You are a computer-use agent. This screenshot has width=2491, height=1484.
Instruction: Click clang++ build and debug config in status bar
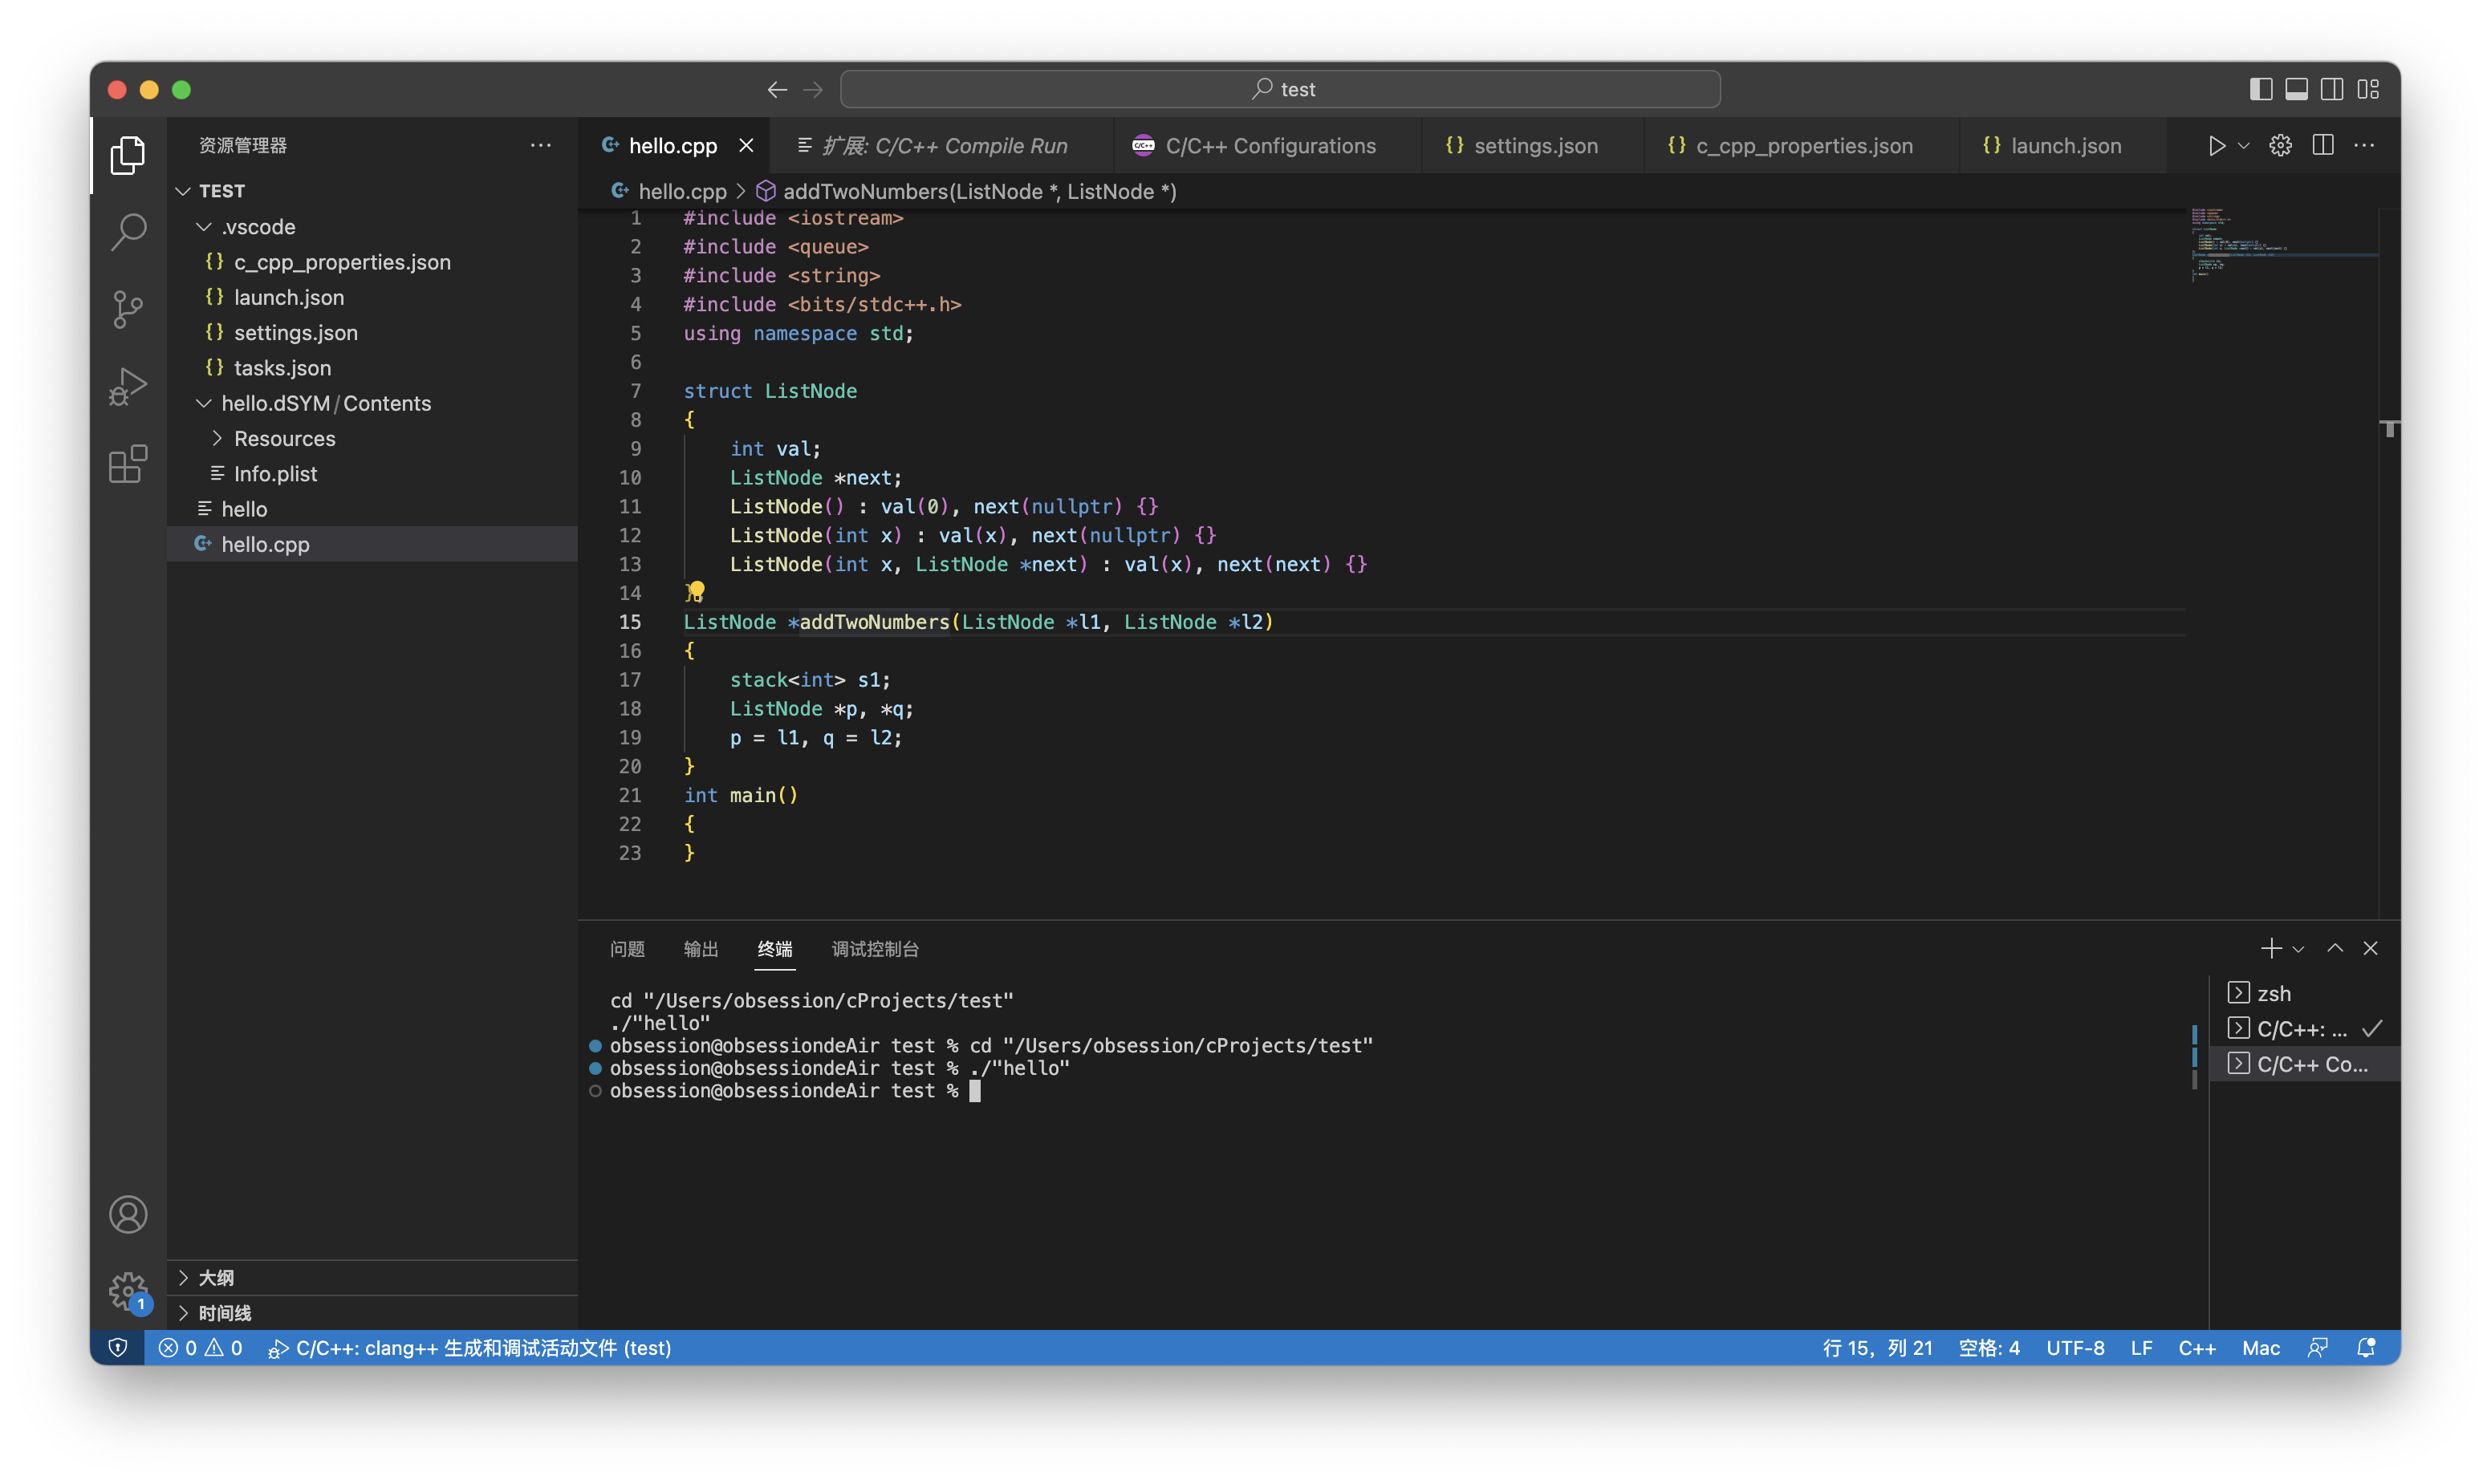[469, 1348]
